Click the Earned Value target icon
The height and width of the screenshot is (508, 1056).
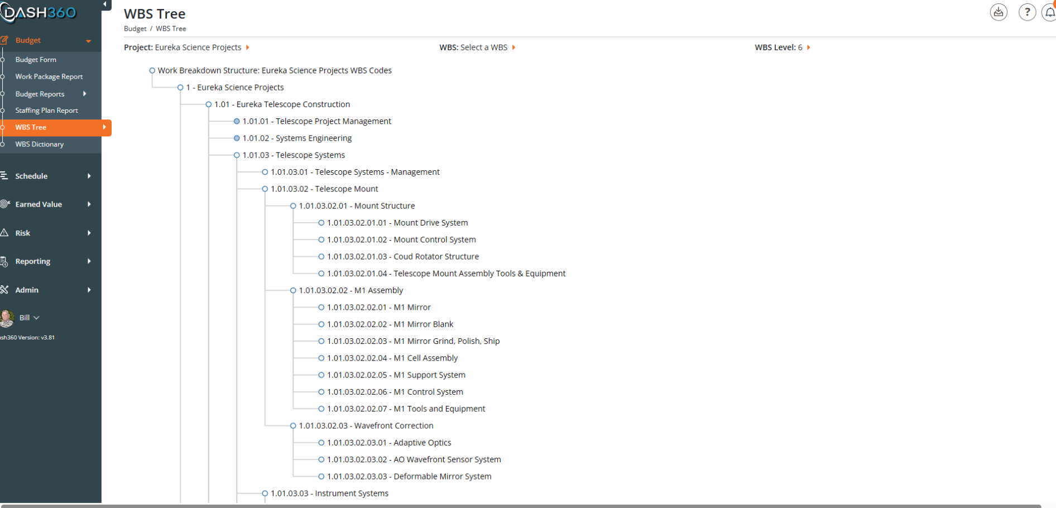point(4,204)
